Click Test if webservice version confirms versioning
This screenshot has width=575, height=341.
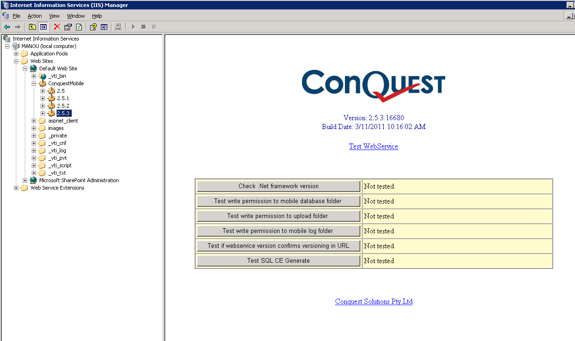[279, 246]
